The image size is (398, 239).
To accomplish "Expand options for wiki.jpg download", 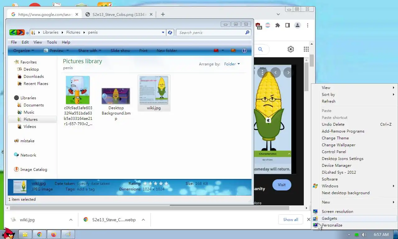I will [x=71, y=220].
